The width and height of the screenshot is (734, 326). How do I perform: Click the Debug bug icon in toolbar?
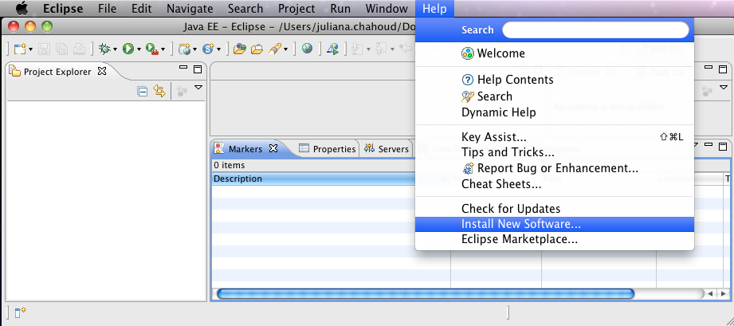point(103,49)
